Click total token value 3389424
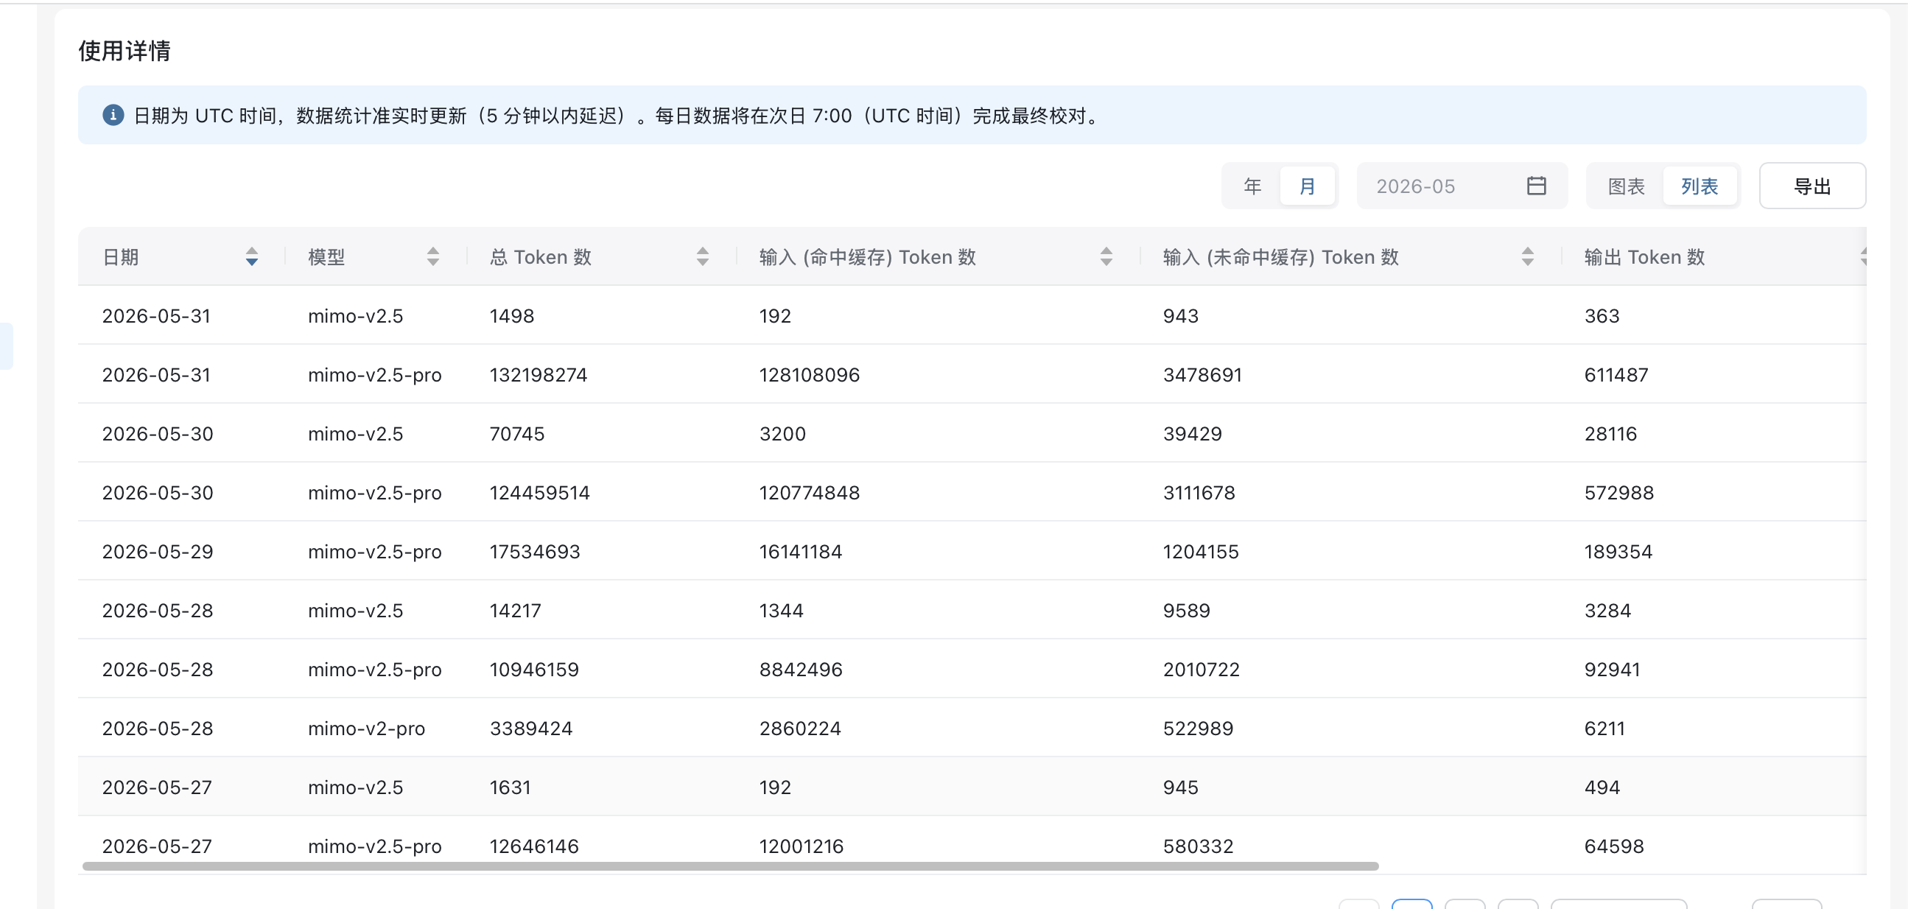 click(531, 729)
